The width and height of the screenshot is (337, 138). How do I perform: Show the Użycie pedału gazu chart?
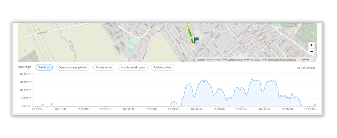[x=133, y=68]
